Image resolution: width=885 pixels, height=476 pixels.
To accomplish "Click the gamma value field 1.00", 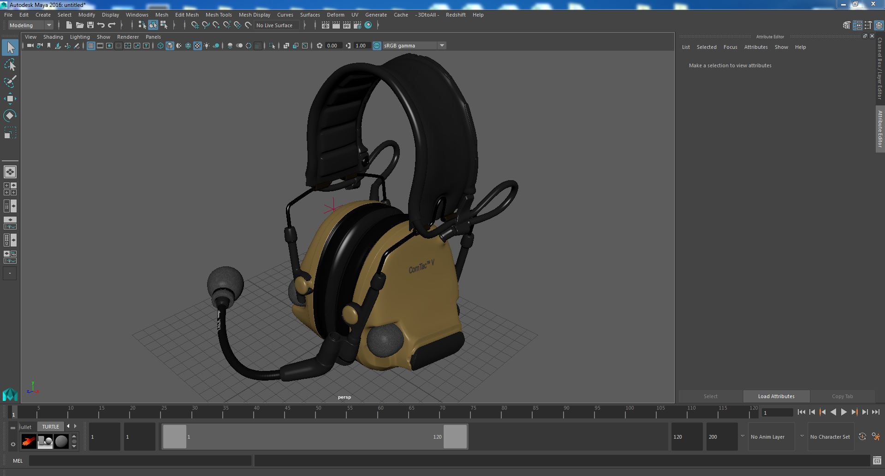I will point(362,46).
